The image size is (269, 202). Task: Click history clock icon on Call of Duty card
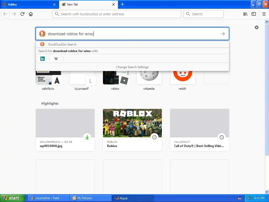[x=222, y=137]
